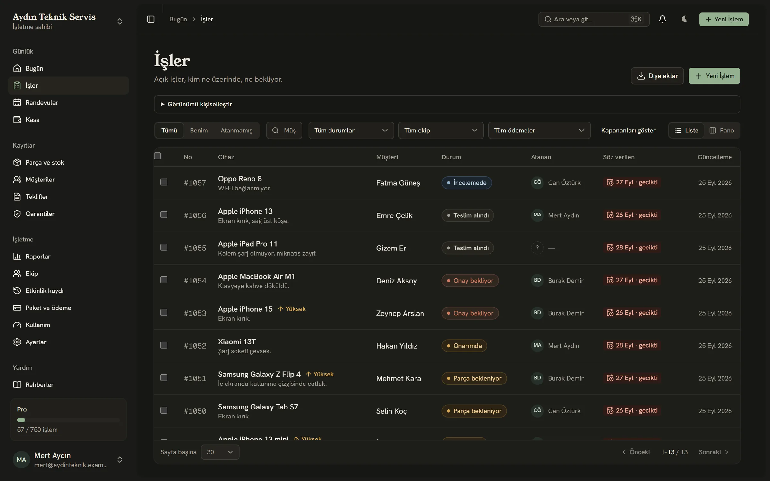This screenshot has height=481, width=770.
Task: Check the row for job #1057
Action: tap(164, 182)
